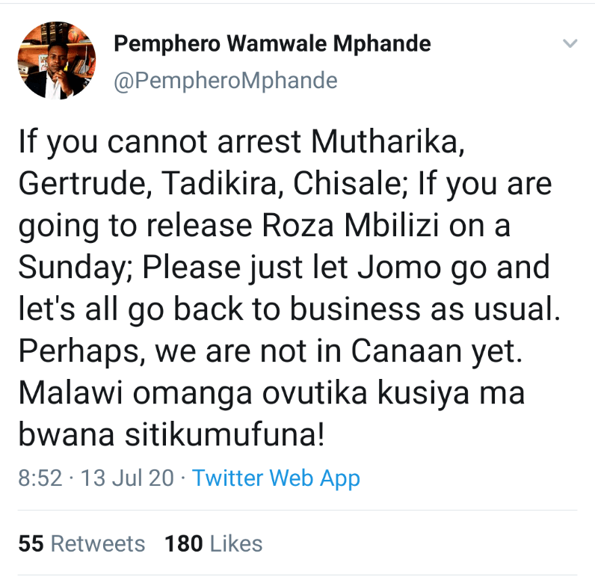Click the date 13 Jul 20
Viewport: 595px width, 577px height.
[128, 478]
